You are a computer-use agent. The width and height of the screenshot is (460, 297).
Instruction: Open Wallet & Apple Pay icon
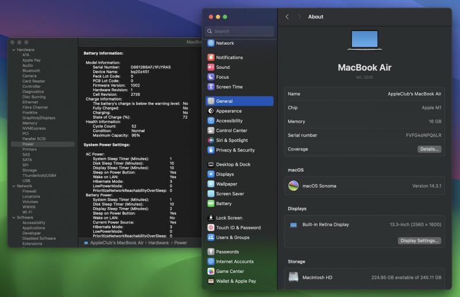coord(210,281)
